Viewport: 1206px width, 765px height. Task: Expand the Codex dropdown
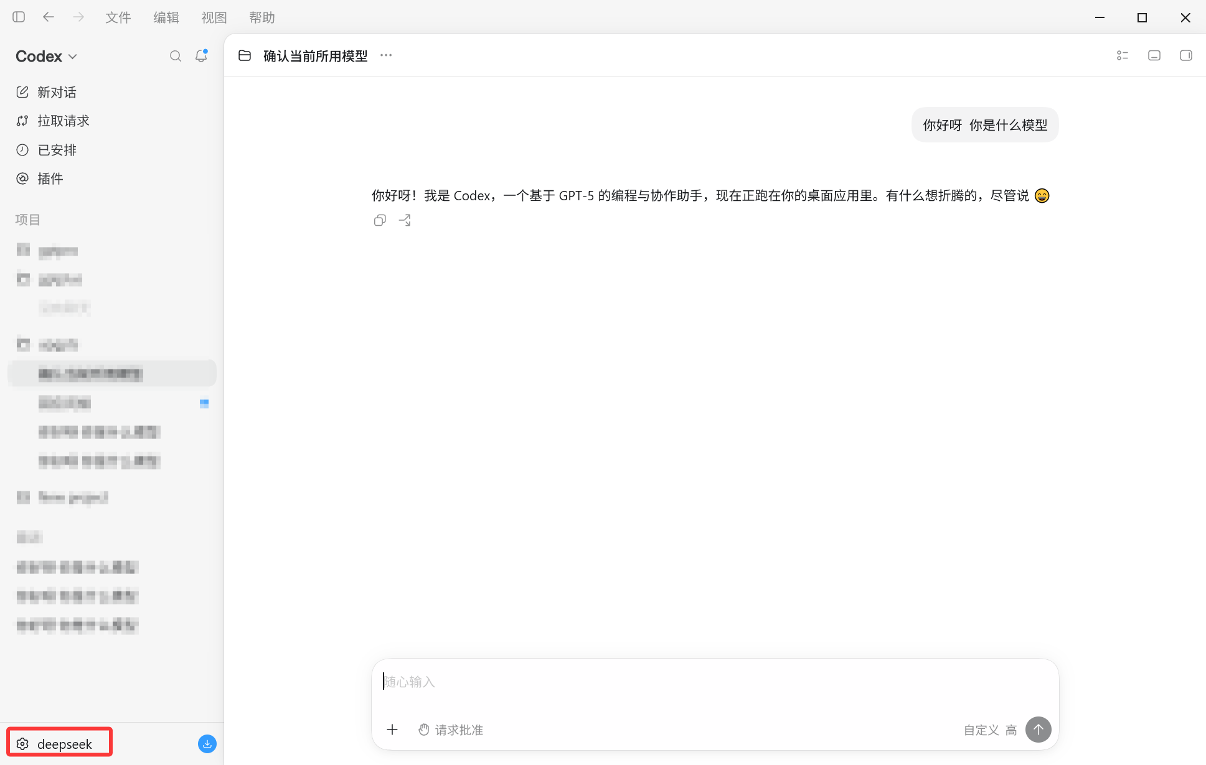coord(47,56)
